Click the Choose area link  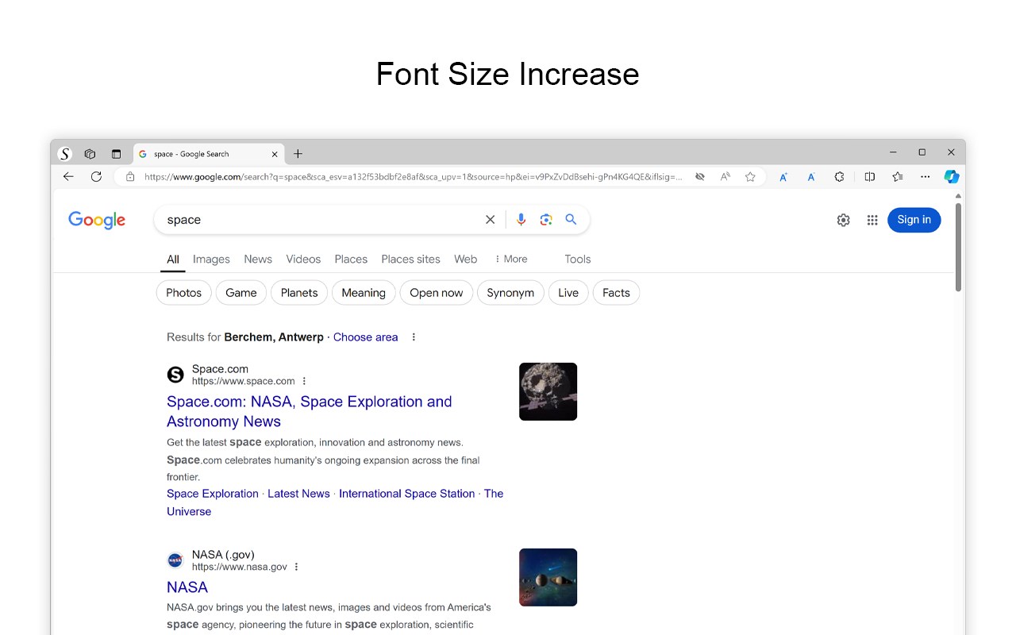[366, 337]
